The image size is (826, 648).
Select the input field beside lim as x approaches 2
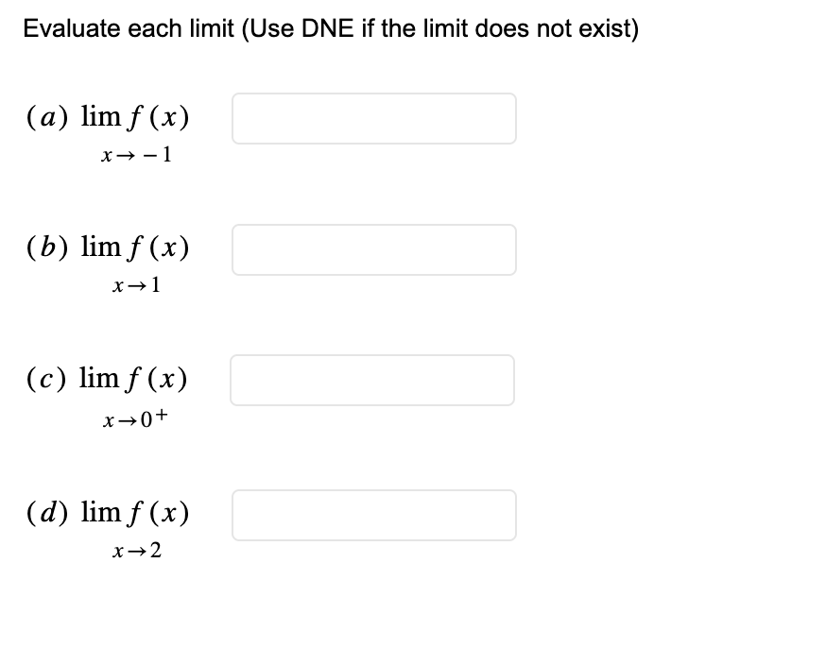(x=373, y=515)
